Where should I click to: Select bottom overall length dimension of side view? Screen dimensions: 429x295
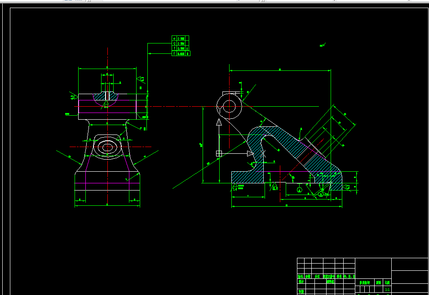[x=287, y=207]
